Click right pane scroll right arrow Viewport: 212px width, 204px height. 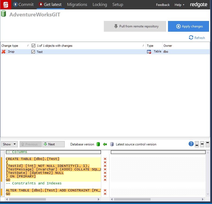(x=203, y=199)
